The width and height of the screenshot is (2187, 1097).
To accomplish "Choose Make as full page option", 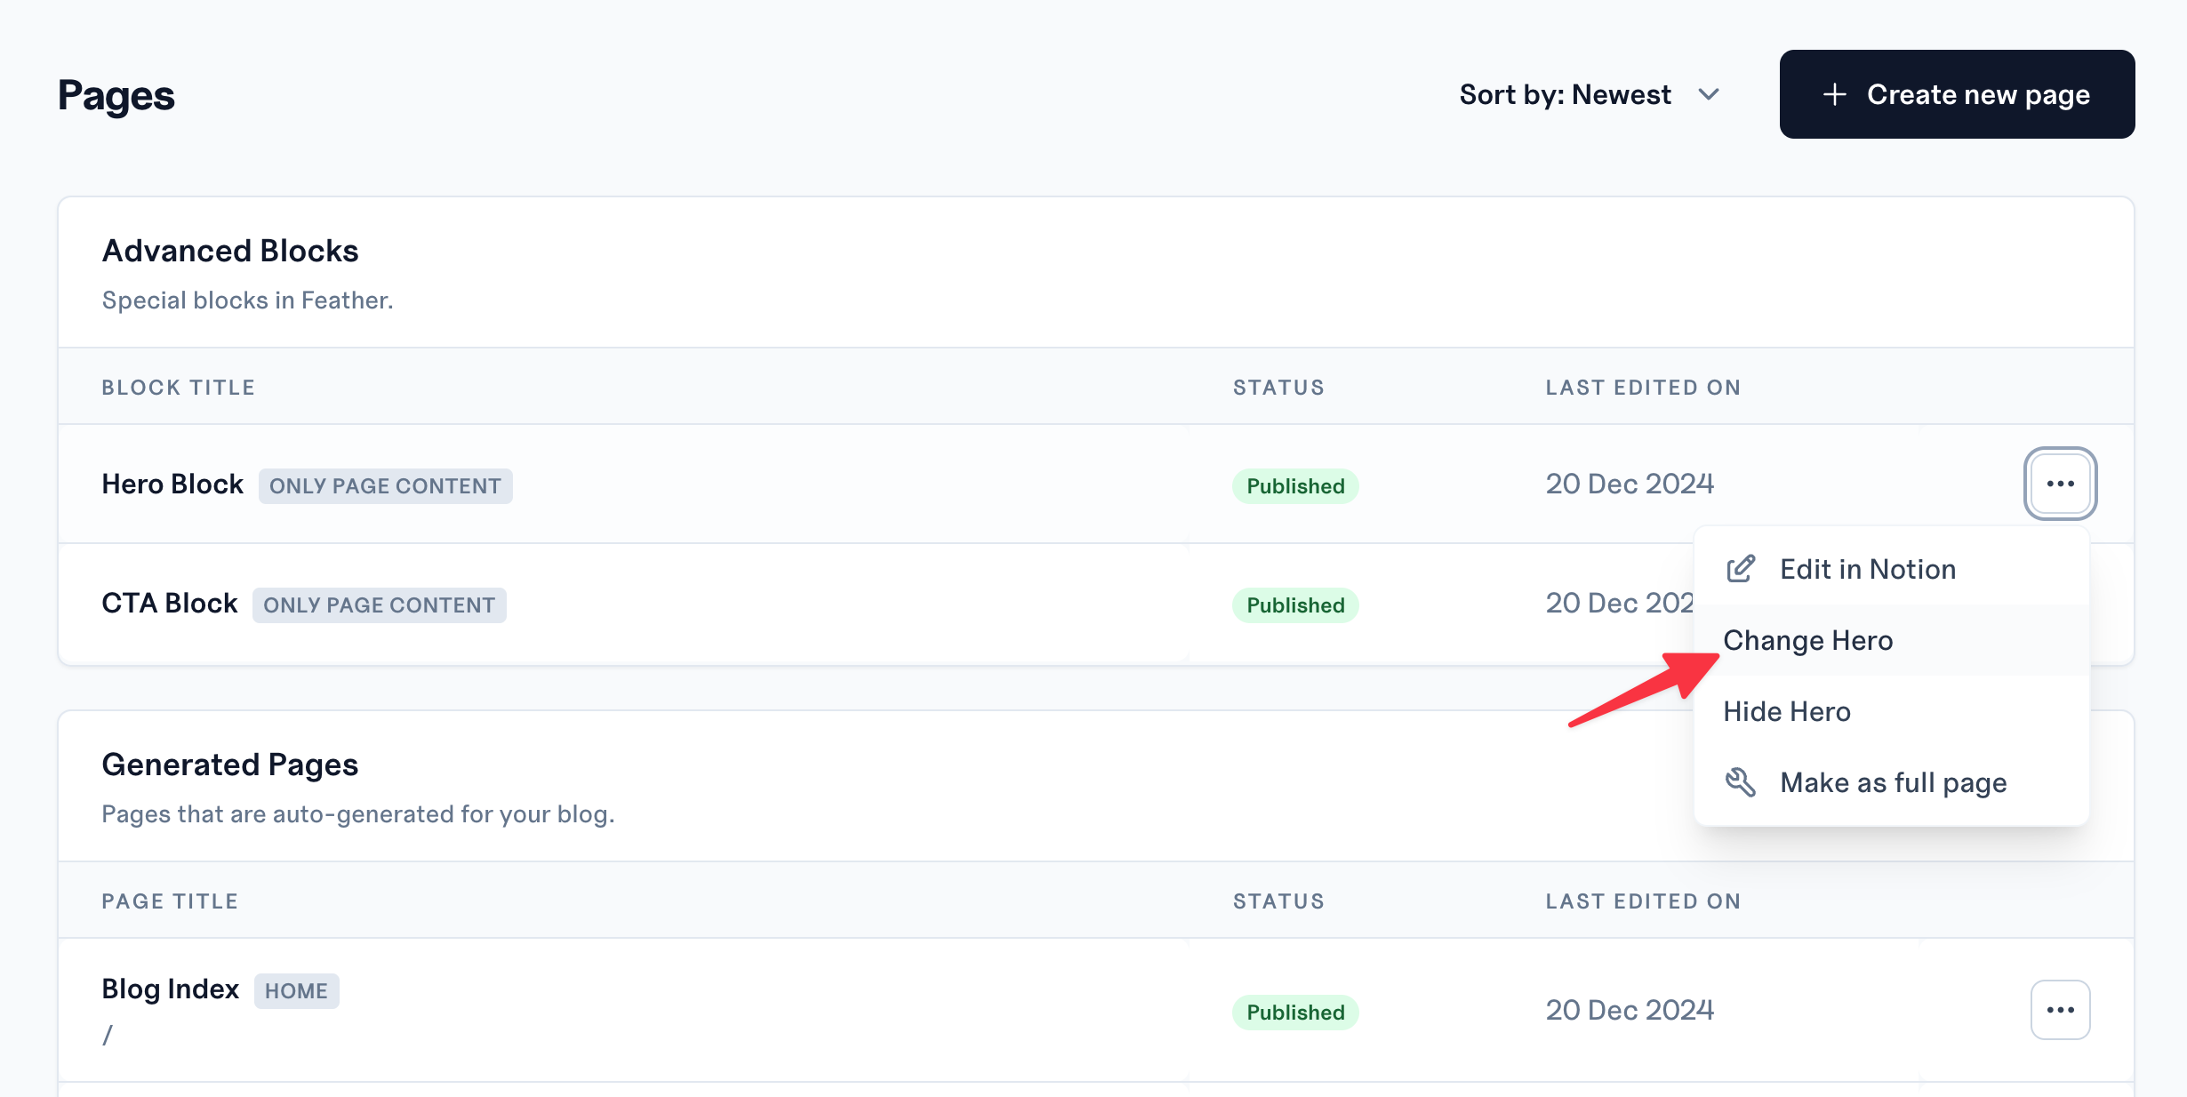I will (x=1893, y=782).
